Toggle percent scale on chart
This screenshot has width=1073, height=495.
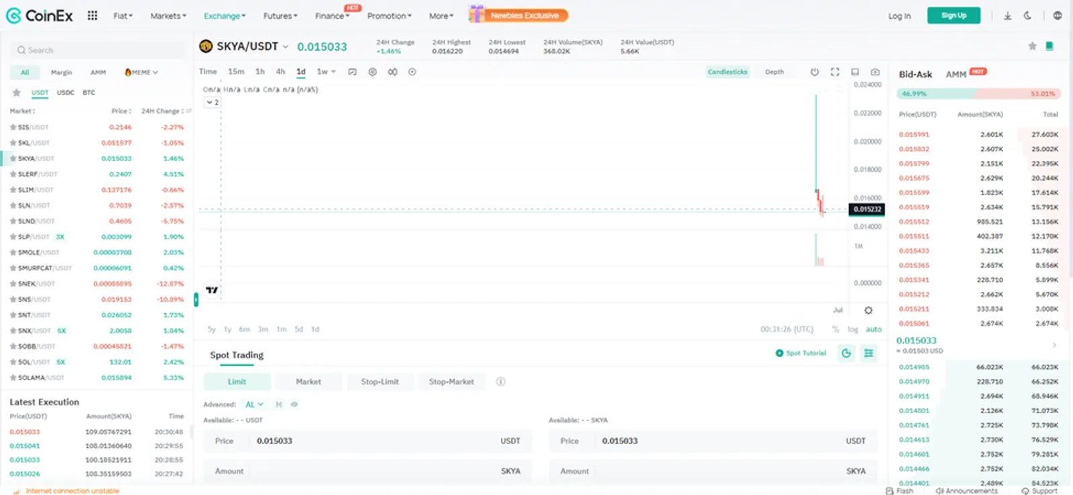(x=836, y=329)
